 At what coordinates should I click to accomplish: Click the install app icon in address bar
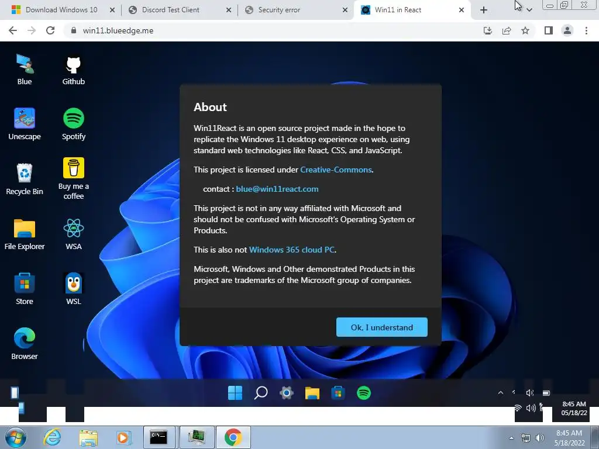click(487, 30)
